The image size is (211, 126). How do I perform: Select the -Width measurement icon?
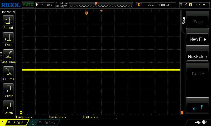click(8, 106)
